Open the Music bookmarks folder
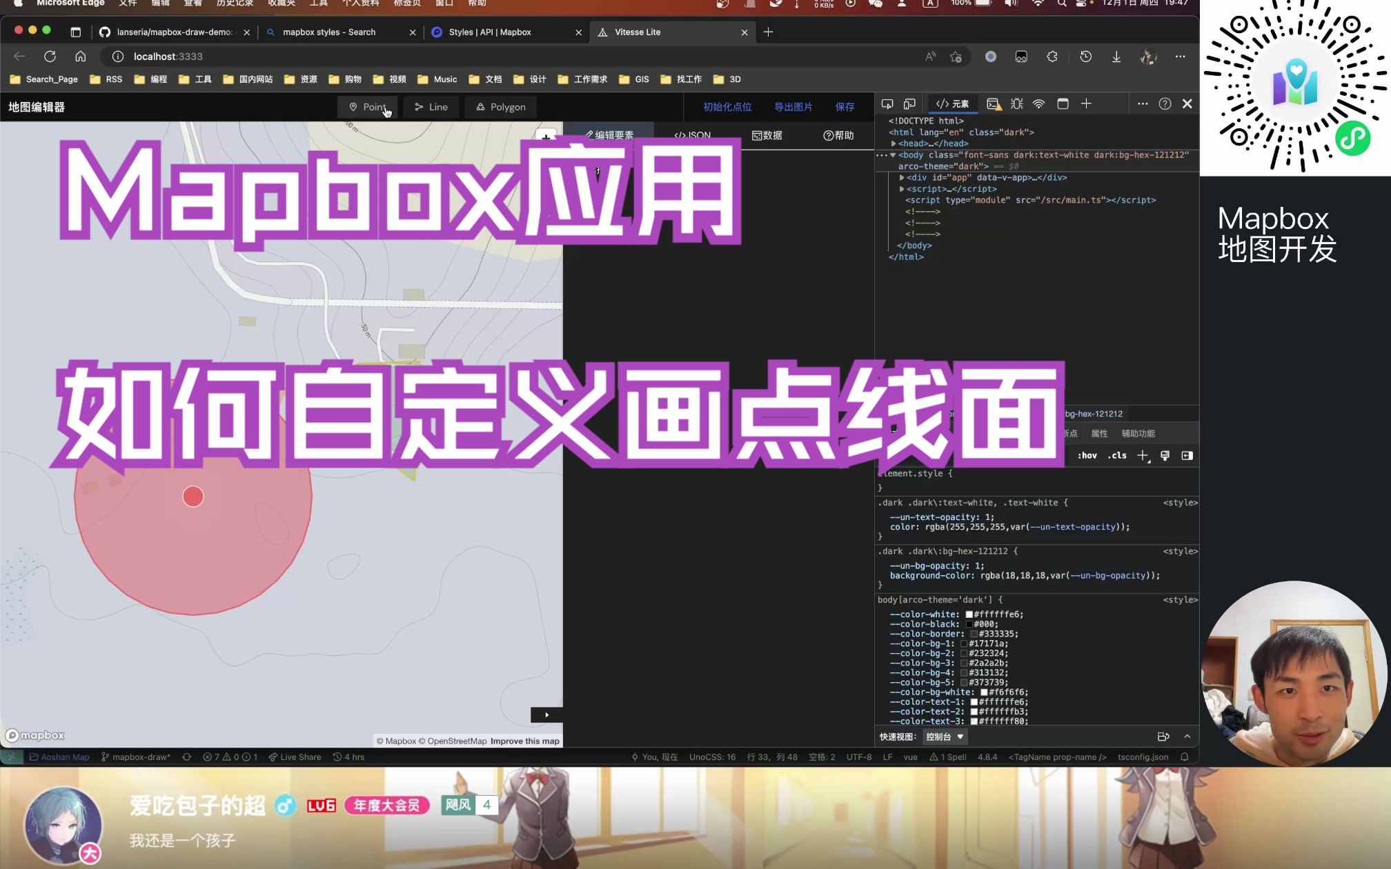 [x=437, y=79]
